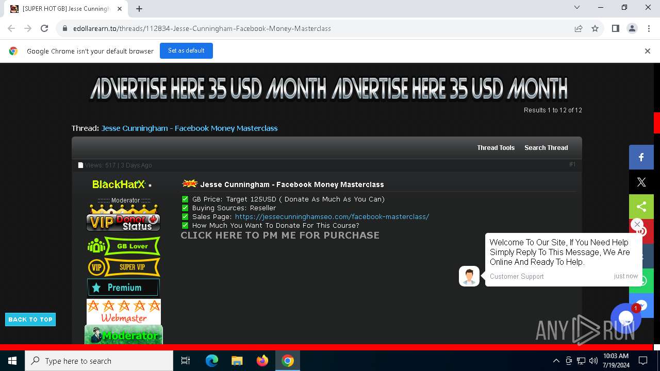660x371 pixels.
Task: Click the NEW icon beside post title
Action: pos(190,183)
